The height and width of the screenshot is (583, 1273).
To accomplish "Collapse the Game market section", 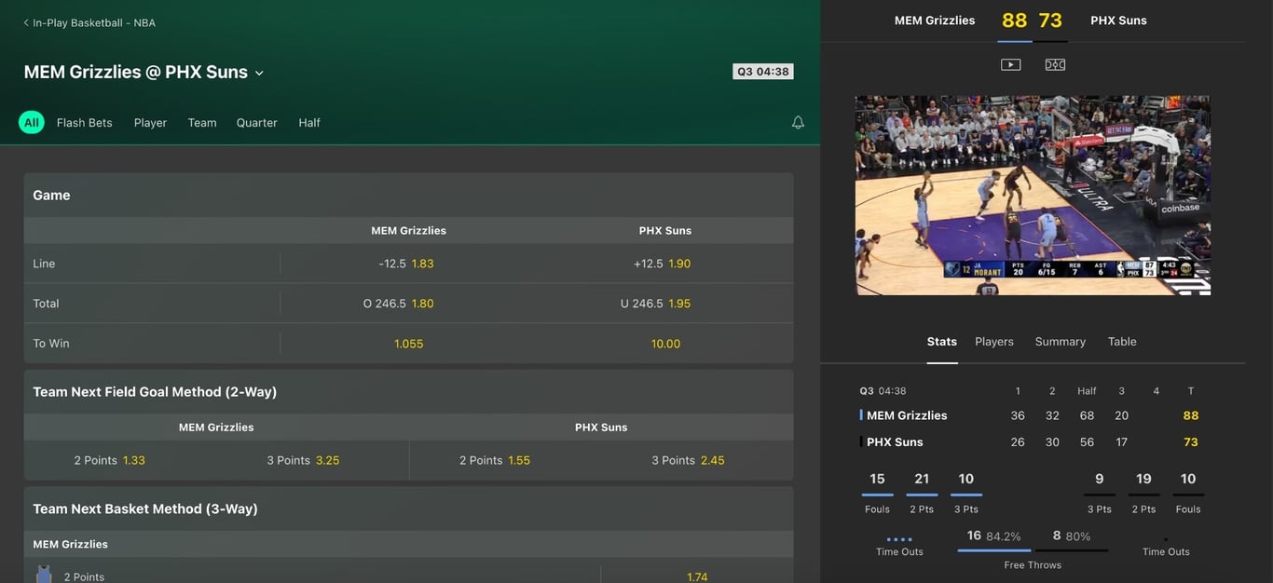I will point(408,195).
